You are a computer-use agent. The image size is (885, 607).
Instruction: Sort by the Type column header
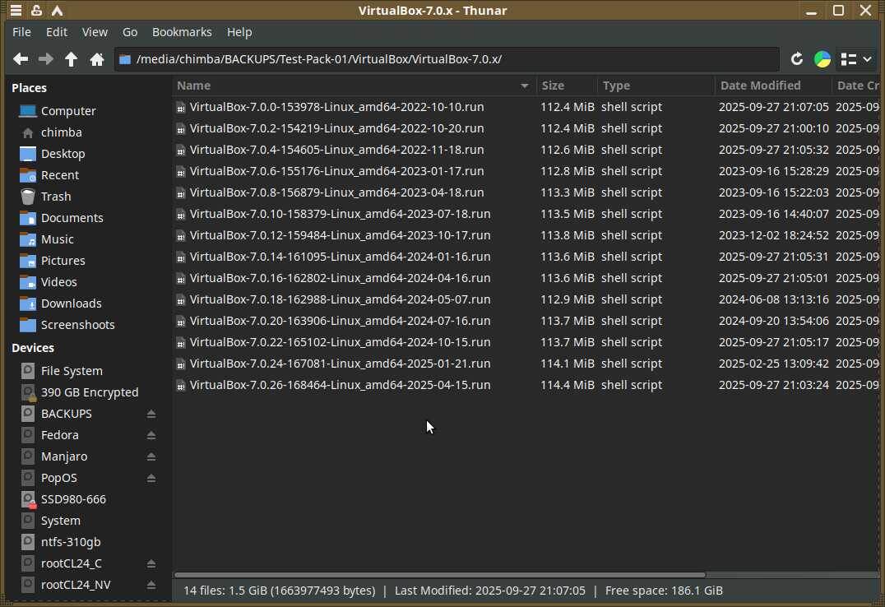pos(656,86)
